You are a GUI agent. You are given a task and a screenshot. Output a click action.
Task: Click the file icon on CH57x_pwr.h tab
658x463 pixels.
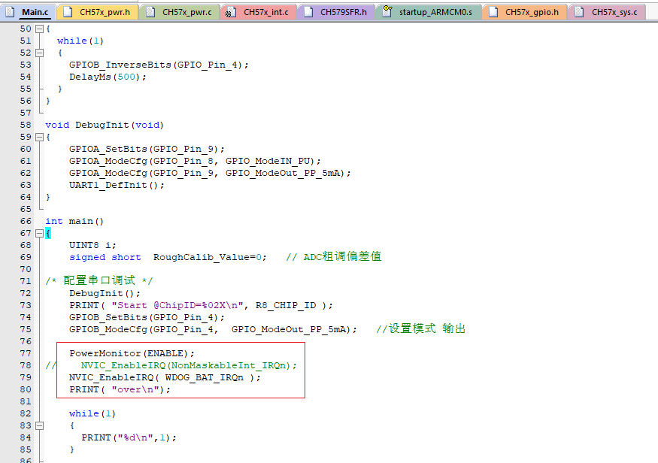(x=68, y=12)
